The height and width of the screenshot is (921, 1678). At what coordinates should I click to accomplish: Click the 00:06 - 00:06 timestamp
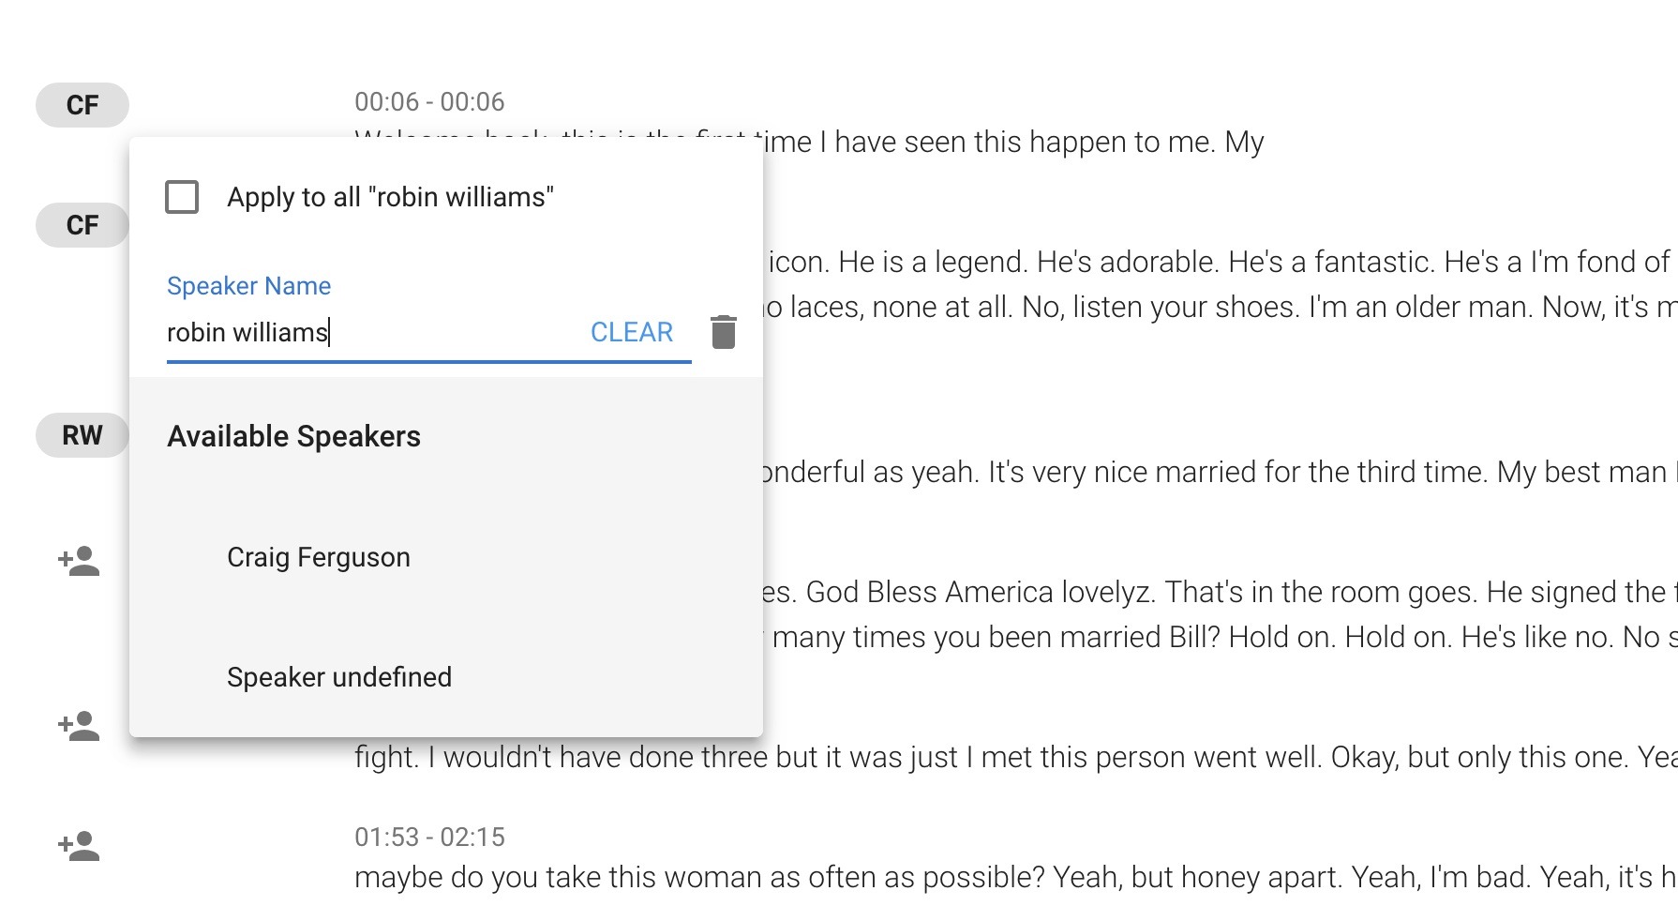click(429, 101)
